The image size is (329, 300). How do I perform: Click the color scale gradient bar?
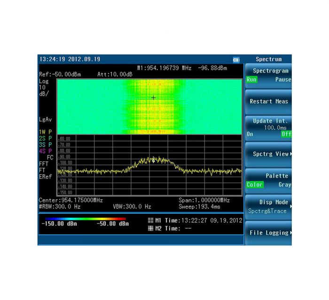86,218
